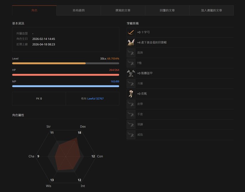Go to the 回覆的文章 tab

pos(167,11)
